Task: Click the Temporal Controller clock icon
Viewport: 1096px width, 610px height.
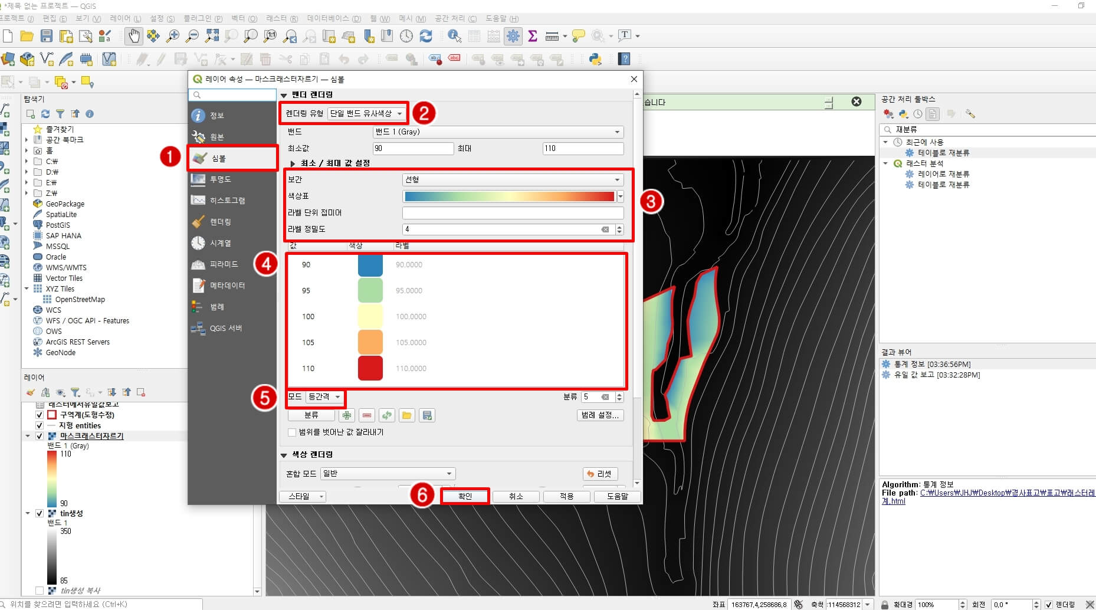Action: 406,36
